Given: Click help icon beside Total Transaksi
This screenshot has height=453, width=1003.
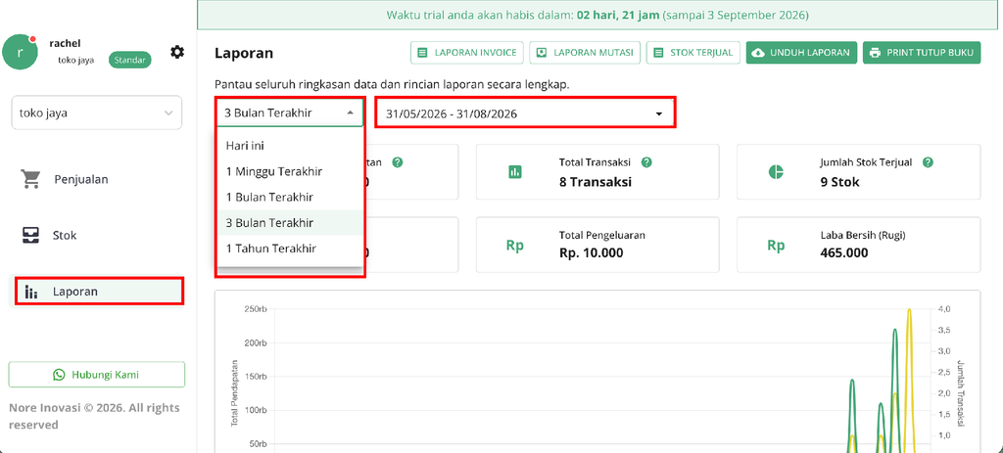Looking at the screenshot, I should coord(646,162).
